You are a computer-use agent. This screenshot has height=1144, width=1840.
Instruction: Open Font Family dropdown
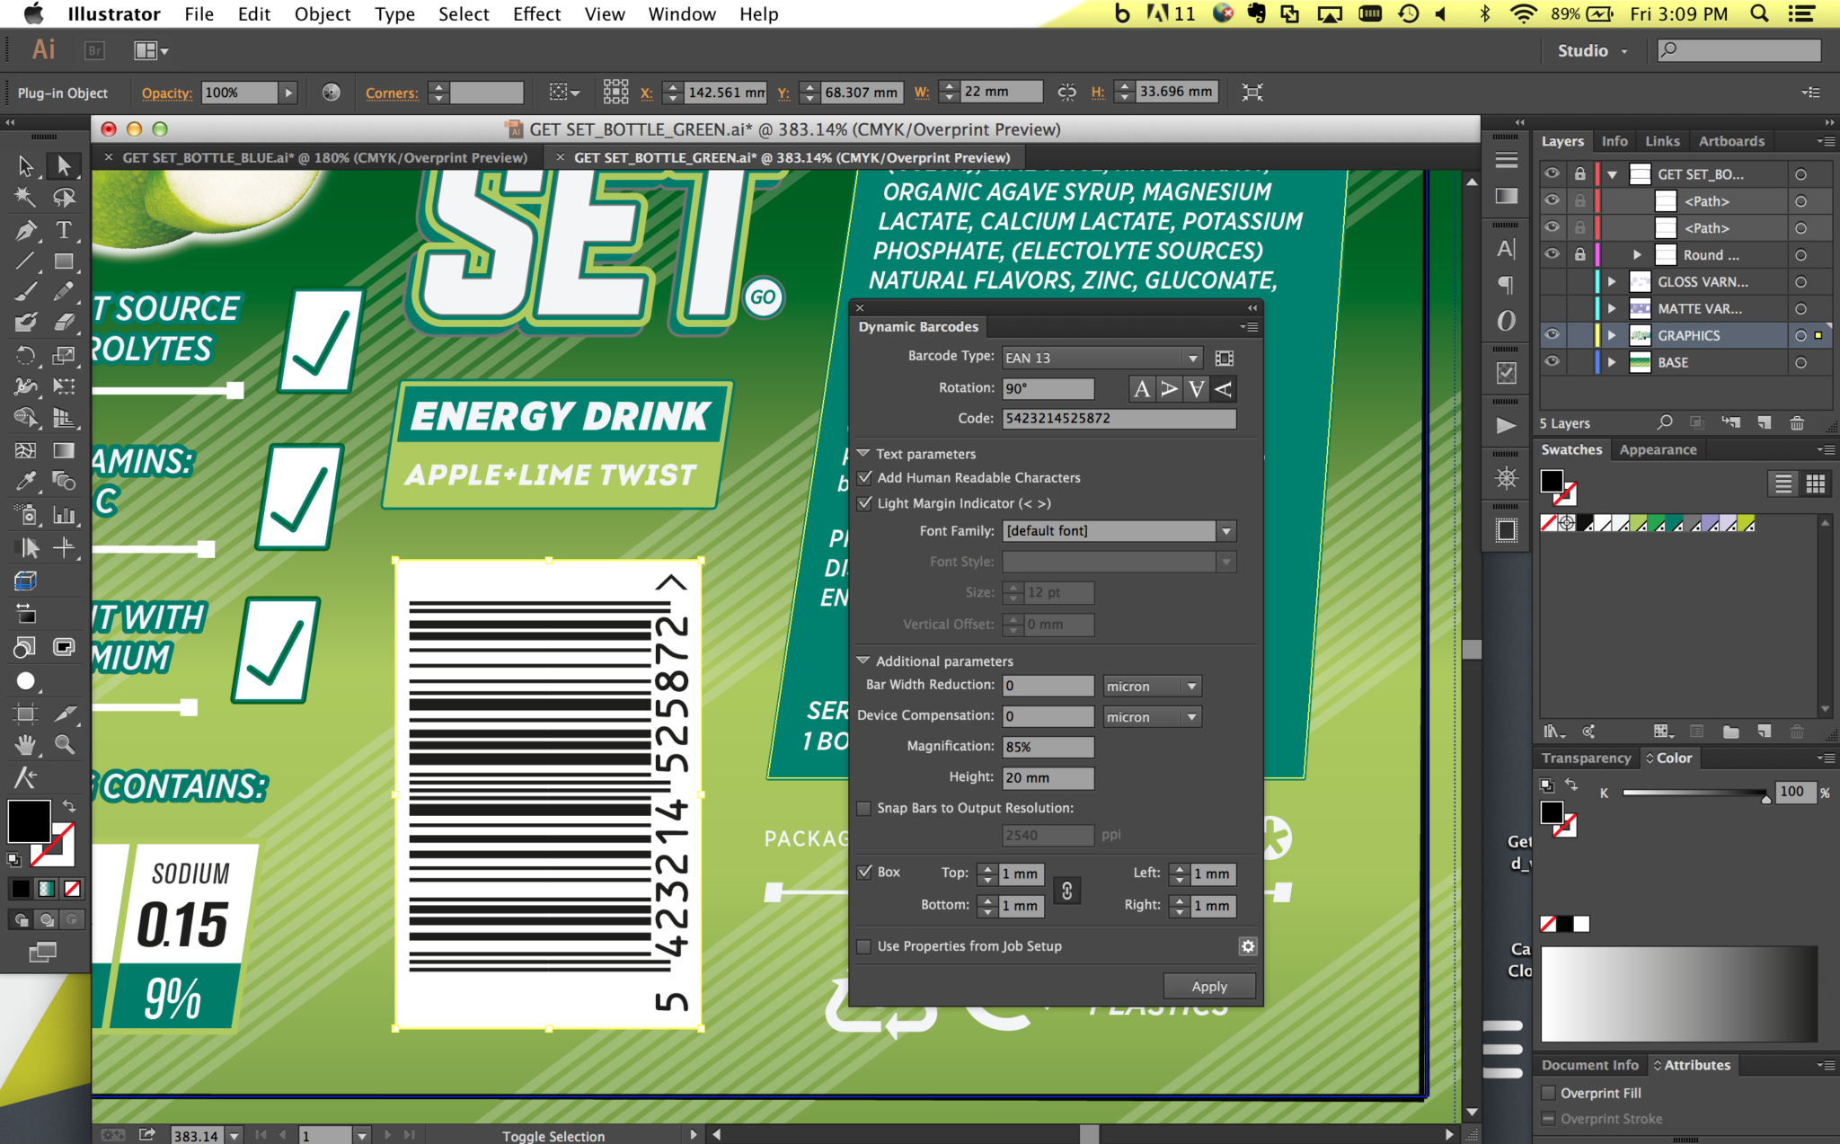pos(1225,532)
